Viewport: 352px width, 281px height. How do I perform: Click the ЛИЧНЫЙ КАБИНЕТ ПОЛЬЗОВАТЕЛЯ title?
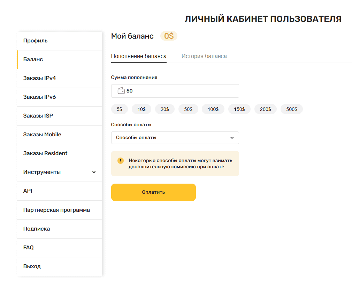click(x=263, y=19)
